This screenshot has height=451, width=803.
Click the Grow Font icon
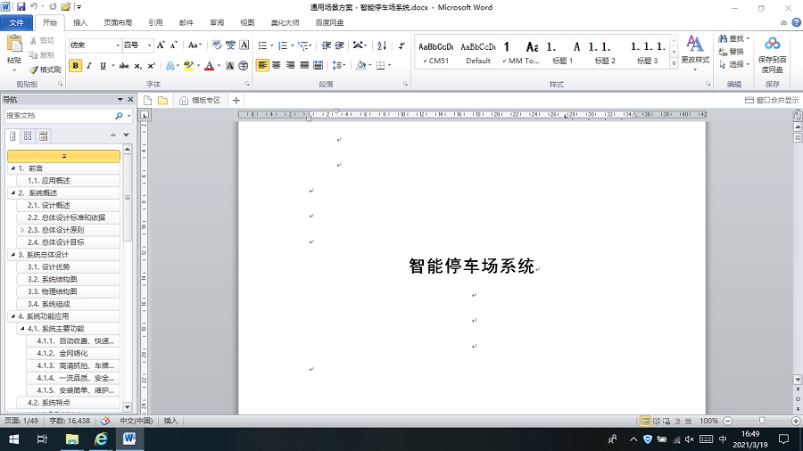pos(161,45)
